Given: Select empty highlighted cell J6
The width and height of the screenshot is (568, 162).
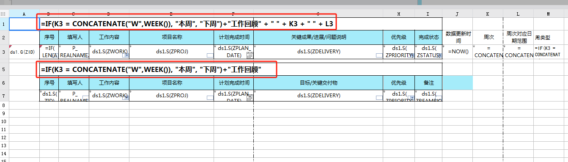Looking at the screenshot, I should click(x=458, y=82).
